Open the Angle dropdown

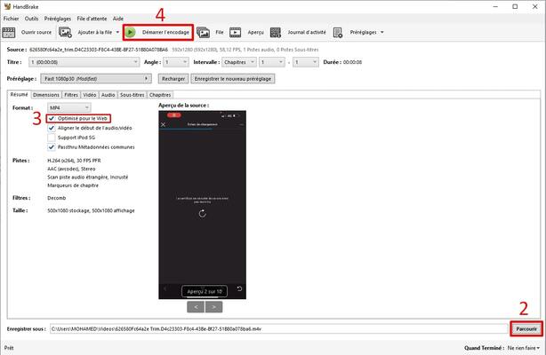[x=176, y=62]
